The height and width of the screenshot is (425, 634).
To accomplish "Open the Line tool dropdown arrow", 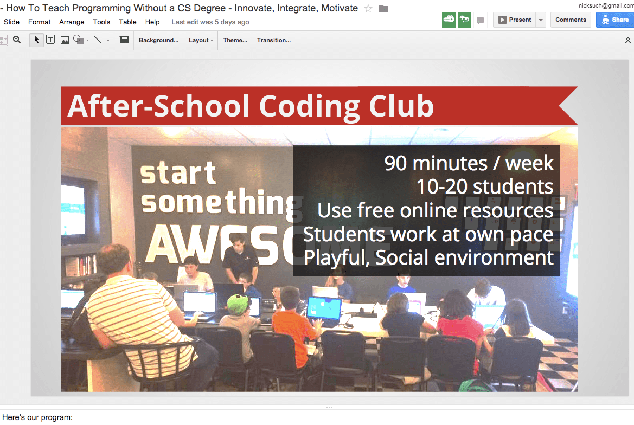I will (108, 41).
